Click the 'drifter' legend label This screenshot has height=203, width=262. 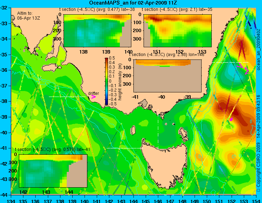click(x=93, y=93)
